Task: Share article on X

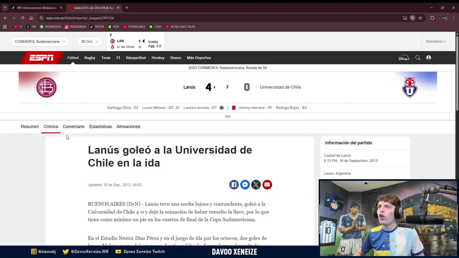Action: 256,185
